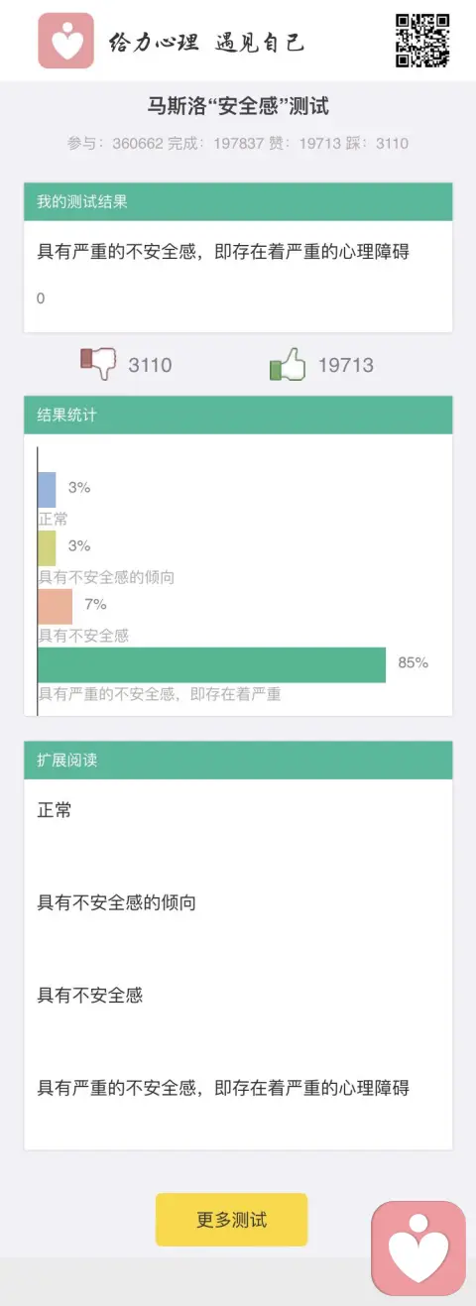The width and height of the screenshot is (476, 1306).
Task: Select the 结果统计 section header
Action: (x=238, y=416)
